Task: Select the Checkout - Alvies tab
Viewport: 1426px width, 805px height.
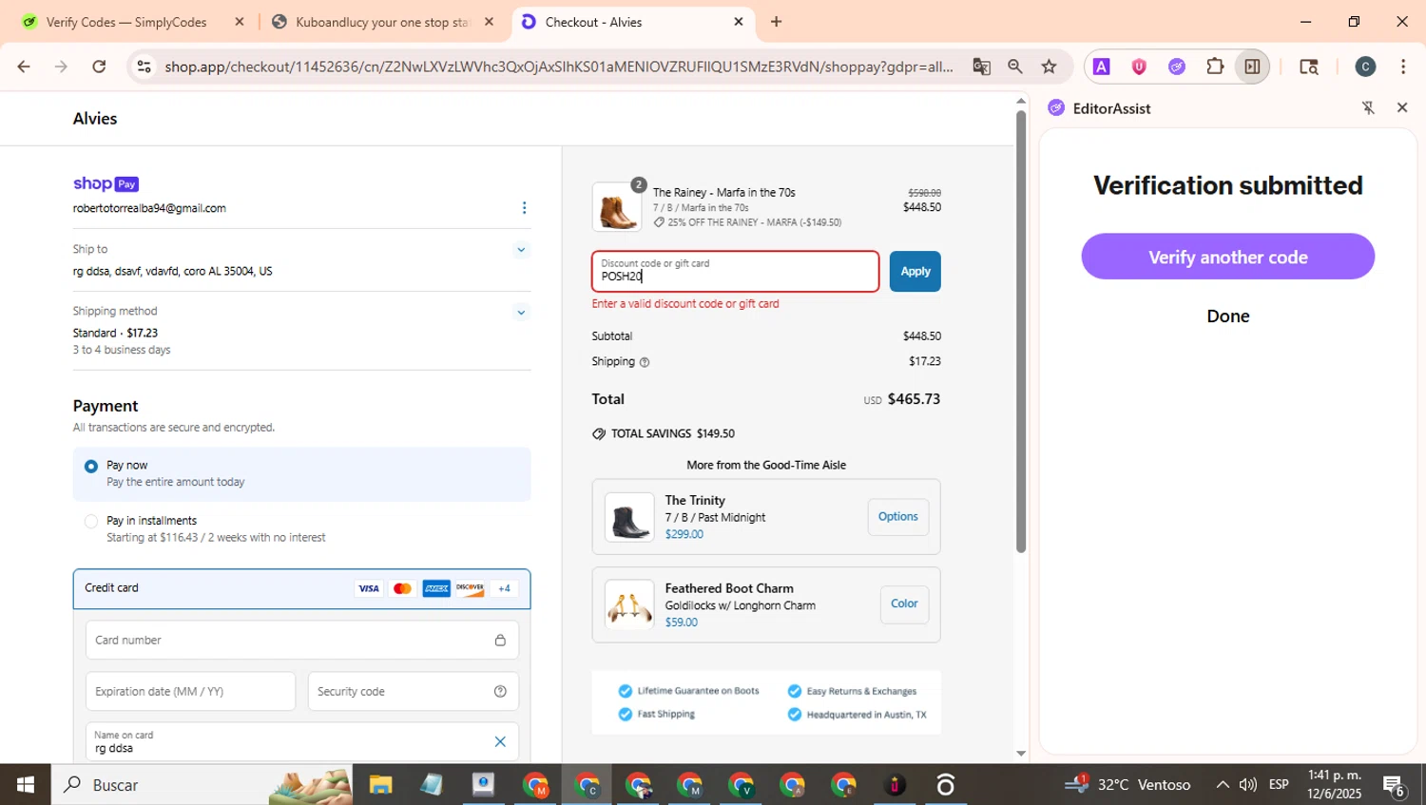Action: tap(593, 22)
